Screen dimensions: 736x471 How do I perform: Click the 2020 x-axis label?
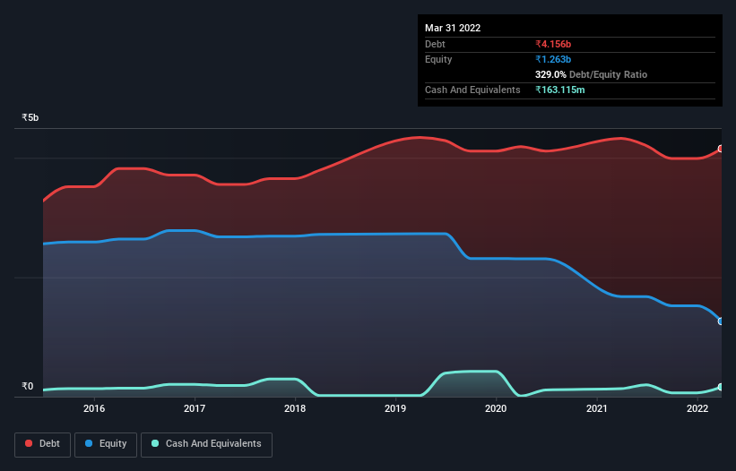496,408
